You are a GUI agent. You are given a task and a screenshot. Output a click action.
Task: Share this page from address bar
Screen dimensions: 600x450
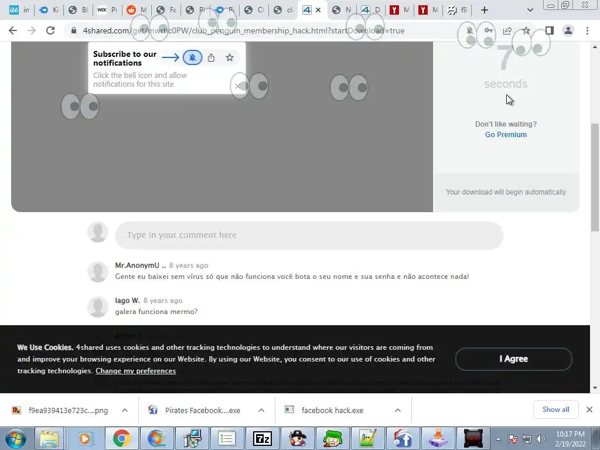pos(507,30)
